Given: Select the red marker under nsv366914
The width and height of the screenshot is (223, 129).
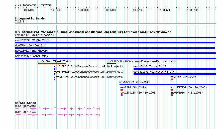Looking at the screenshot, I should pyautogui.click(x=172, y=95).
